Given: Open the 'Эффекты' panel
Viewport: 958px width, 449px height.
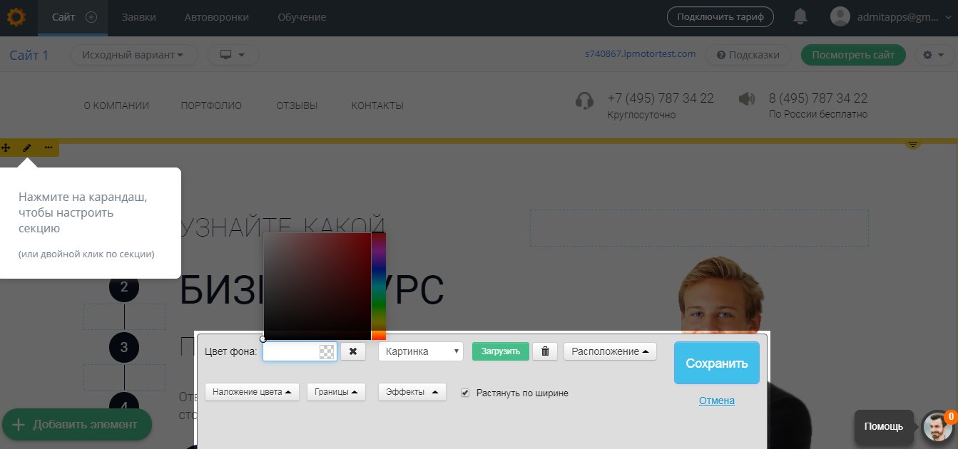Looking at the screenshot, I should (x=412, y=391).
